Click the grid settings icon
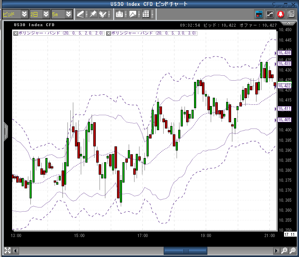 (x=146, y=14)
